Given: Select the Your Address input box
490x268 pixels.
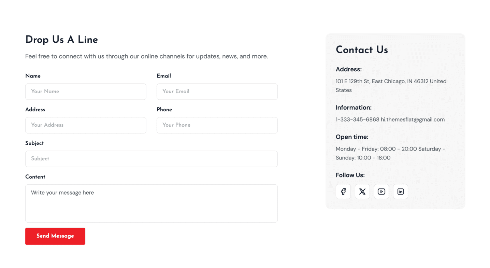Looking at the screenshot, I should (86, 125).
